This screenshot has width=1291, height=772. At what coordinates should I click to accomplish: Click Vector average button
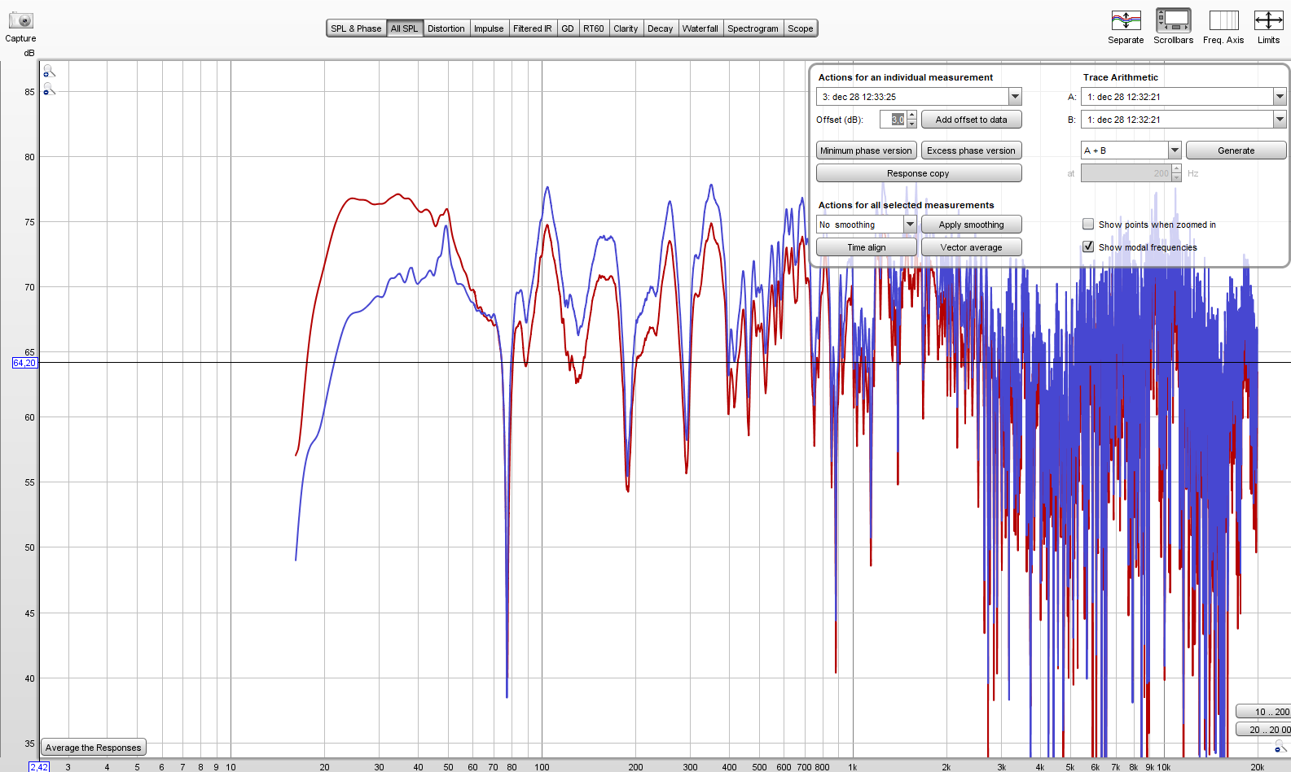(971, 247)
